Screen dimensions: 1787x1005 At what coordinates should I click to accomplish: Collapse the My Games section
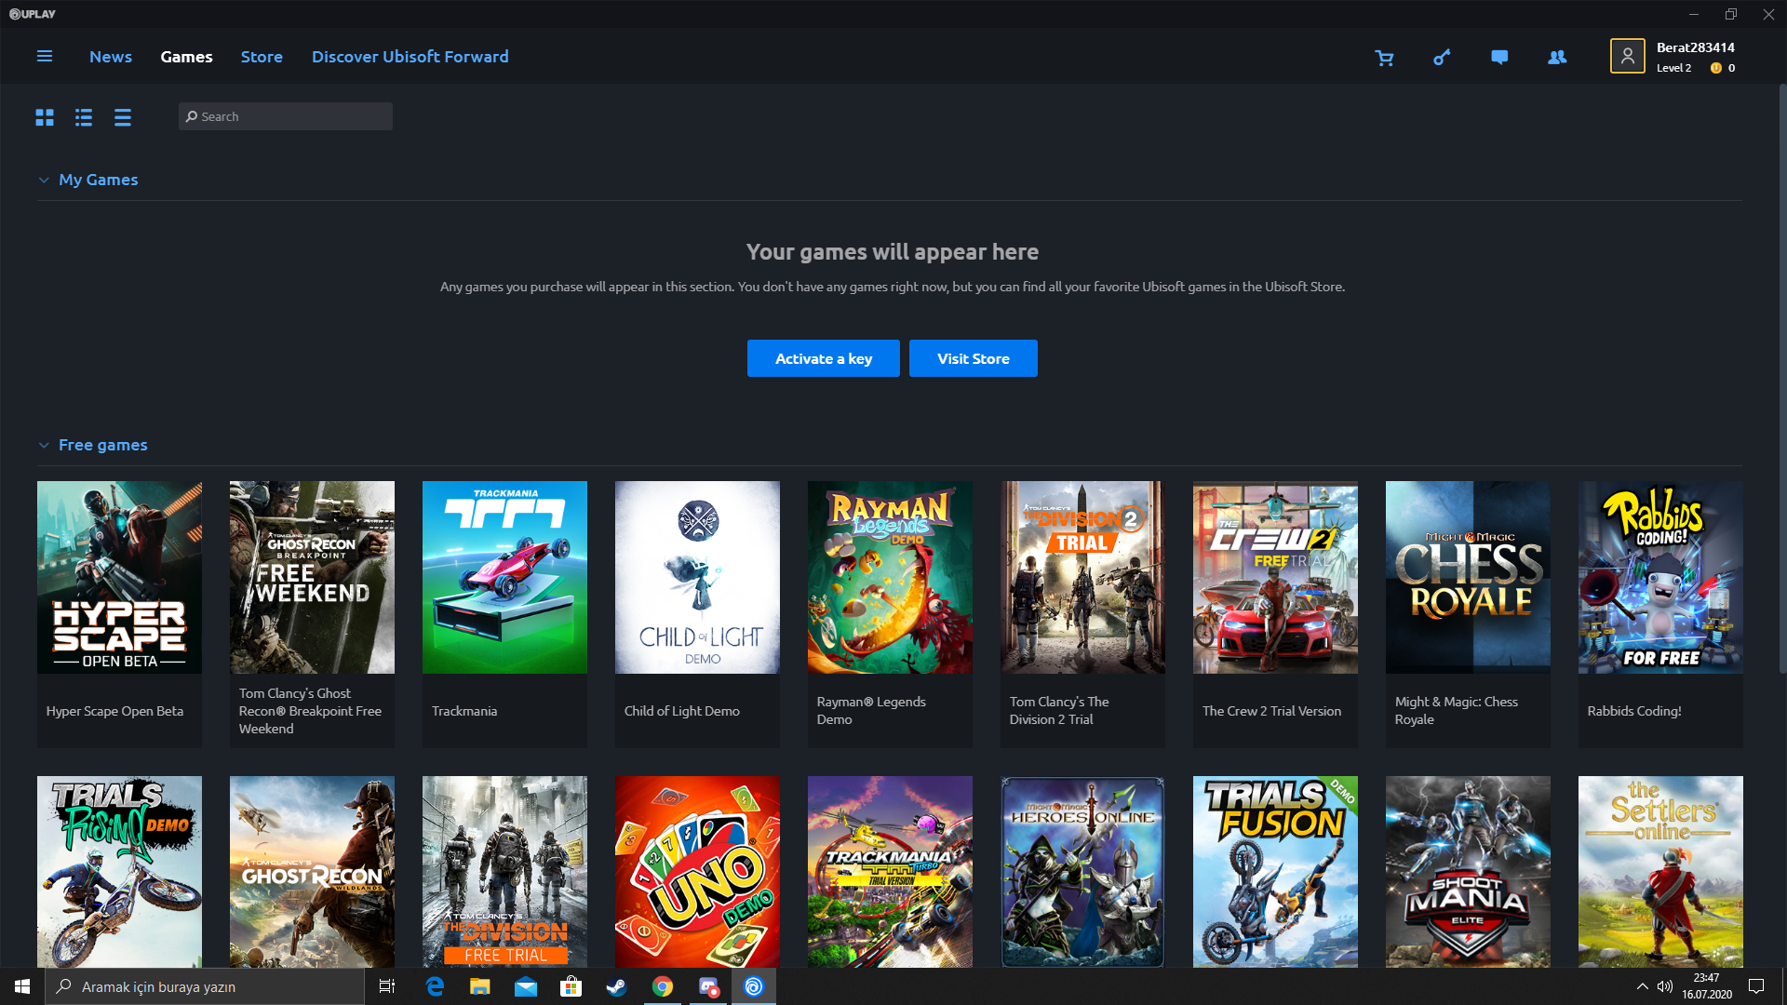pos(44,181)
